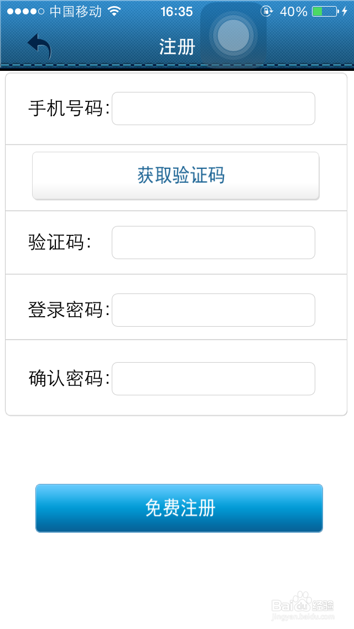Image resolution: width=354 pixels, height=629 pixels.
Task: Tap the cellular signal strength dots
Action: (25, 11)
